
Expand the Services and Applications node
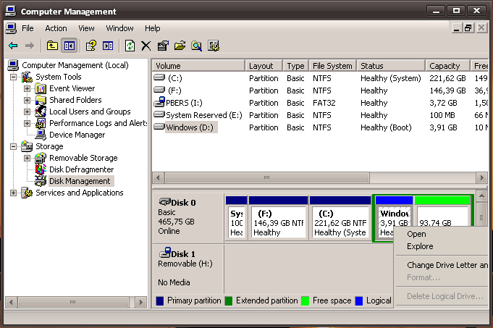pyautogui.click(x=13, y=193)
